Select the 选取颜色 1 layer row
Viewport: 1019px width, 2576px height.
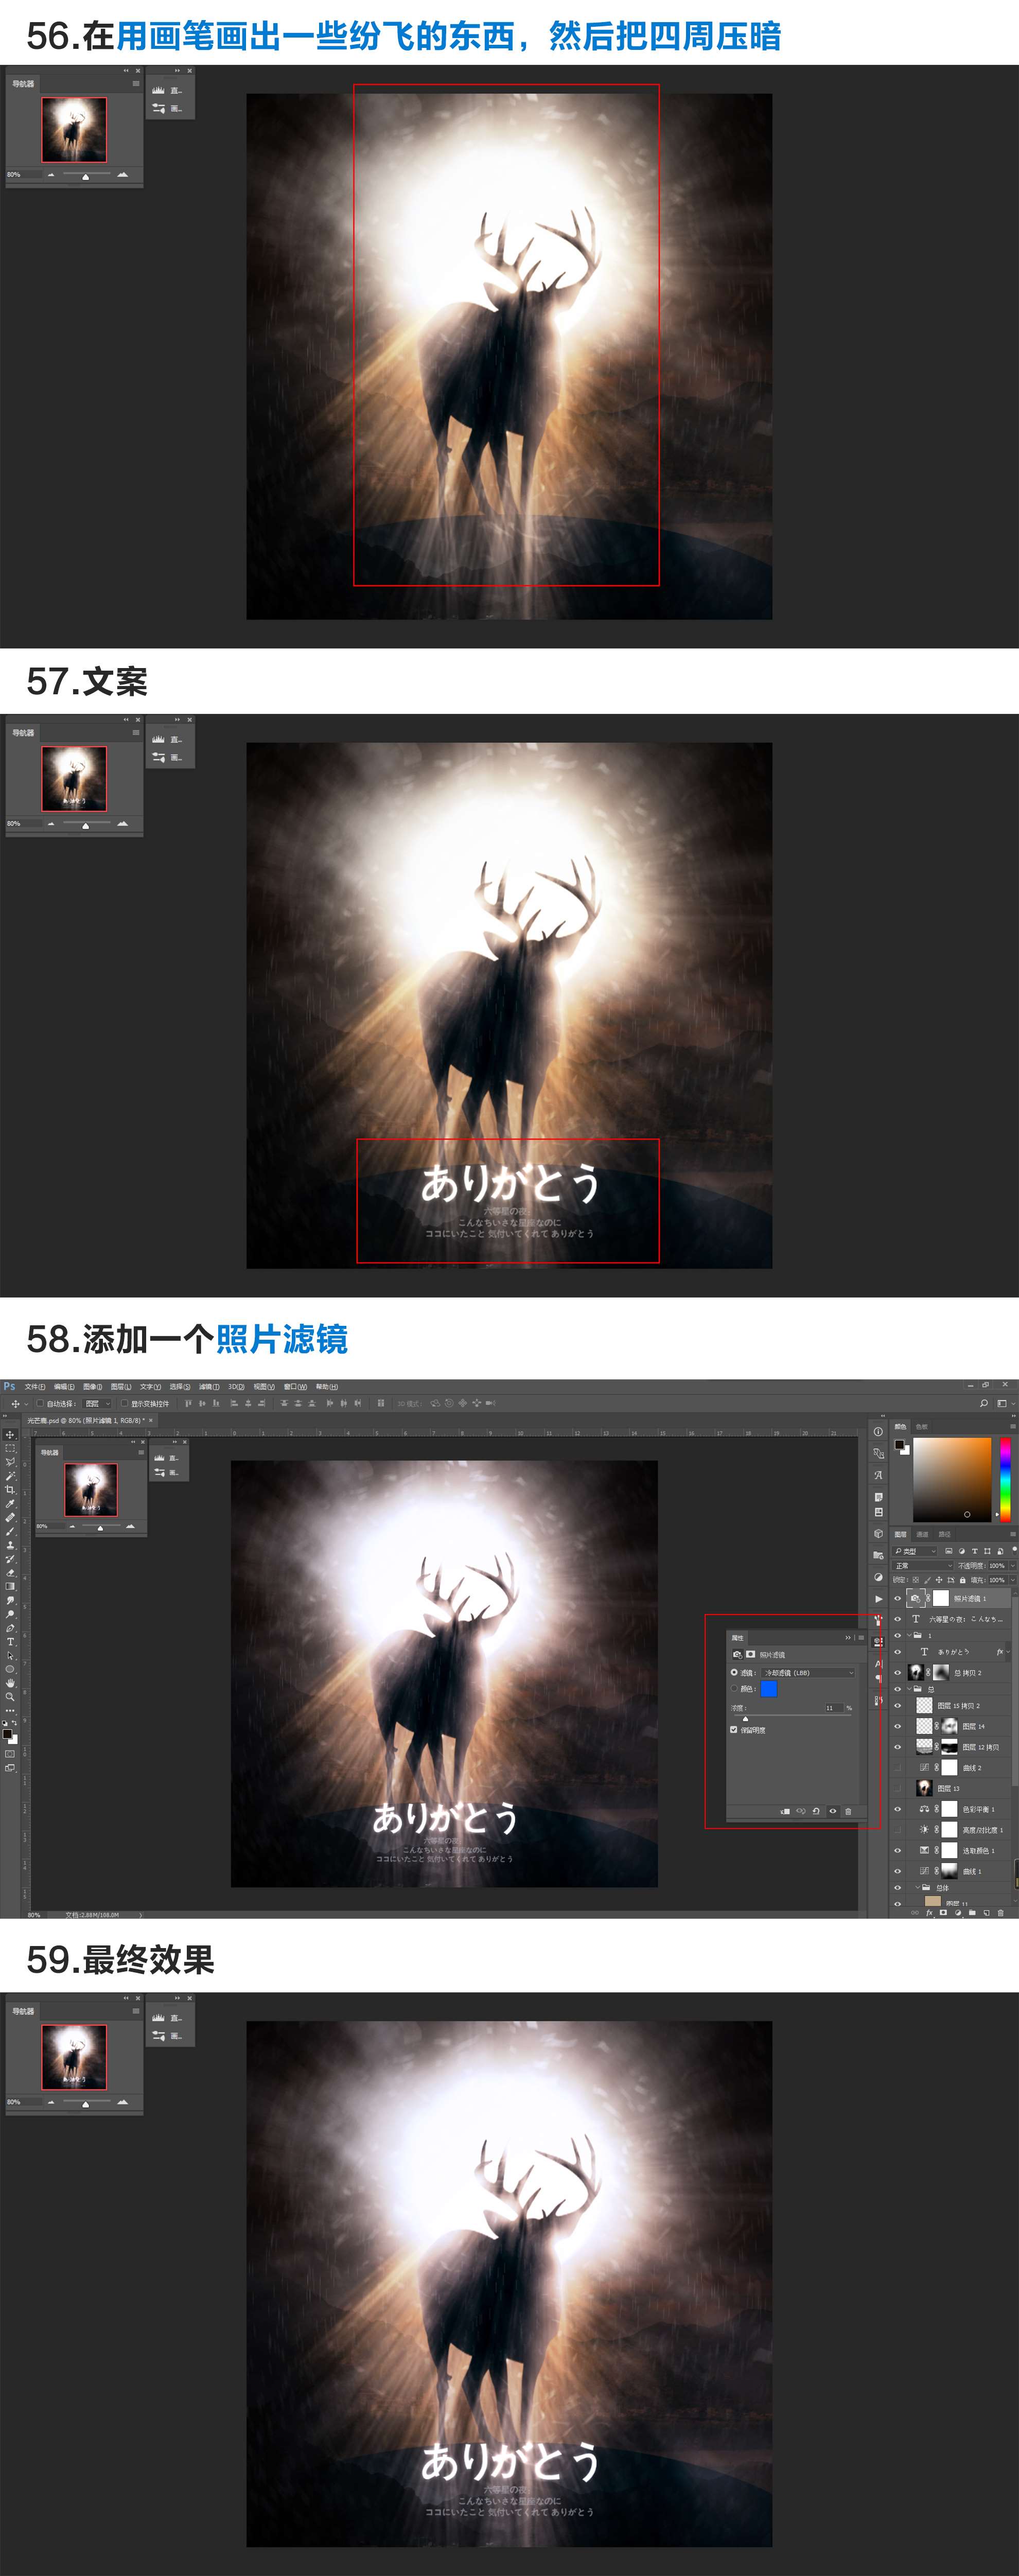coord(950,1850)
